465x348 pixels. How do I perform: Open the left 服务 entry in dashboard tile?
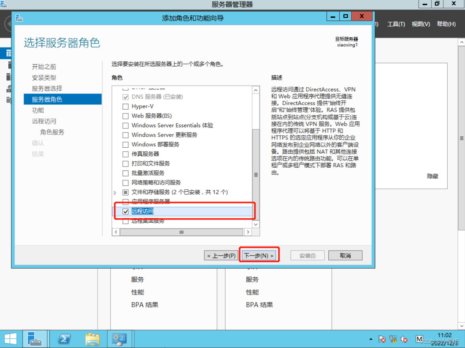click(137, 280)
